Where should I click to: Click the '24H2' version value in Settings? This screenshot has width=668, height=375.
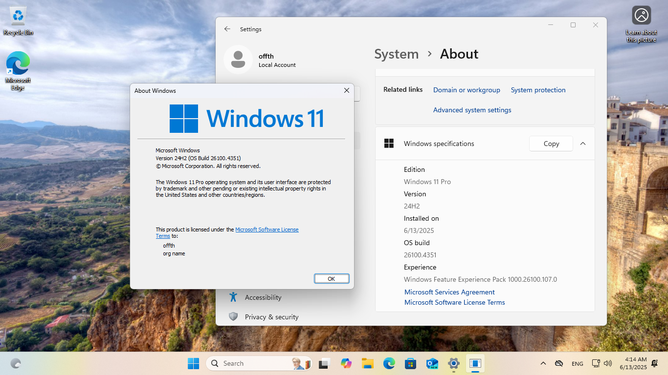(x=412, y=206)
